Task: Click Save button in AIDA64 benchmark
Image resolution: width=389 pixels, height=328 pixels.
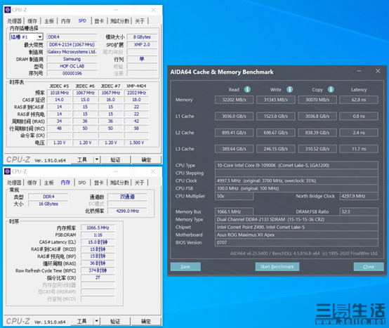Action: [x=185, y=267]
